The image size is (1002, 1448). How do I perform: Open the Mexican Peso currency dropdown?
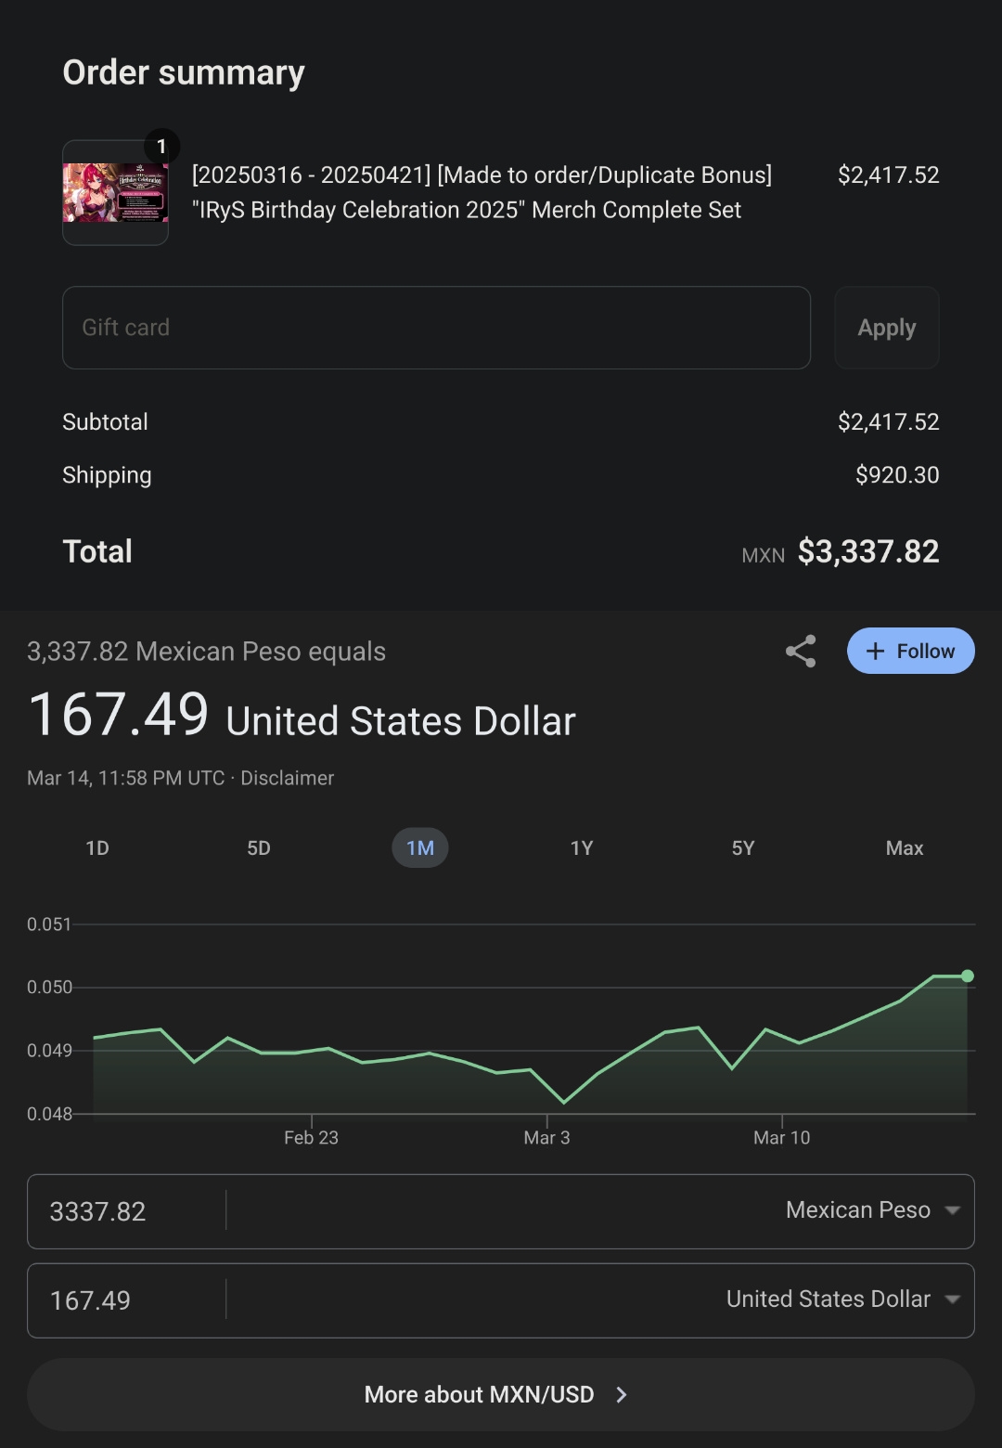click(872, 1210)
